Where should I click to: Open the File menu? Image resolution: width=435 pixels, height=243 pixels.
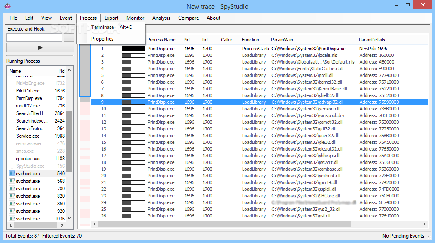pyautogui.click(x=13, y=18)
